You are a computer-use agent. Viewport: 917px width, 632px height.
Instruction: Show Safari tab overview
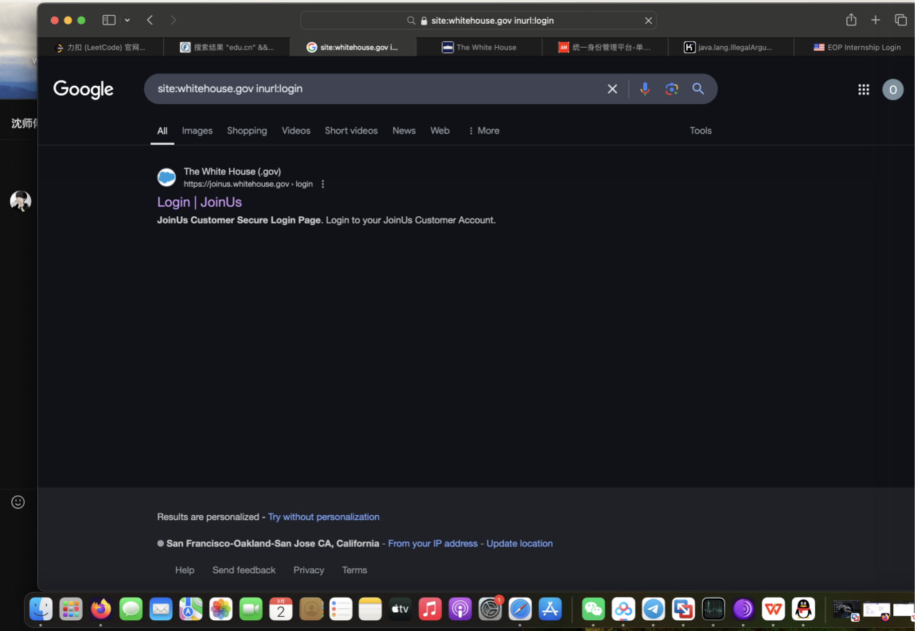(900, 20)
